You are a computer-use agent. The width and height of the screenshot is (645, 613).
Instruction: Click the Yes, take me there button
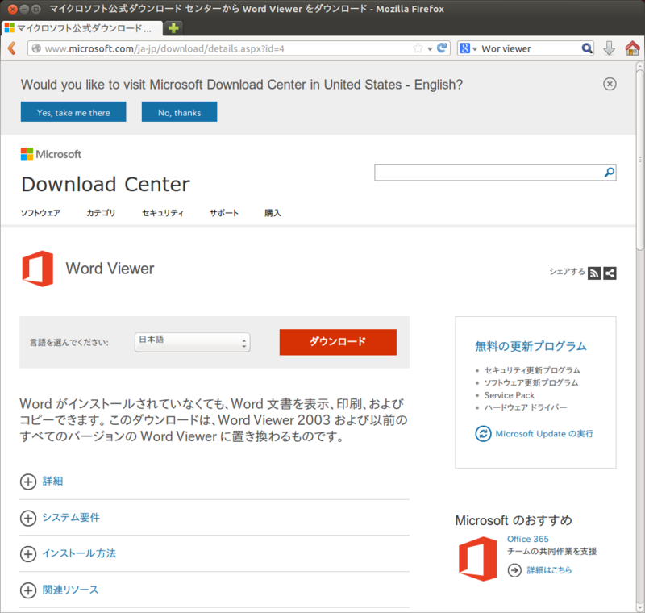coord(73,112)
